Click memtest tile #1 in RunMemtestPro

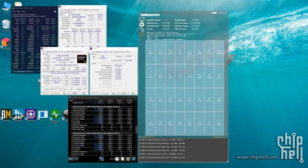coord(150,52)
